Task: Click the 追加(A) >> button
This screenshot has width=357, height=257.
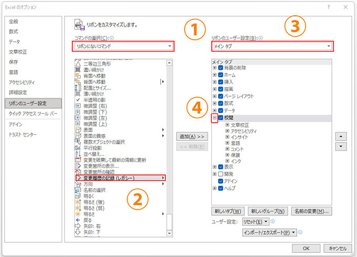Action: (x=192, y=136)
